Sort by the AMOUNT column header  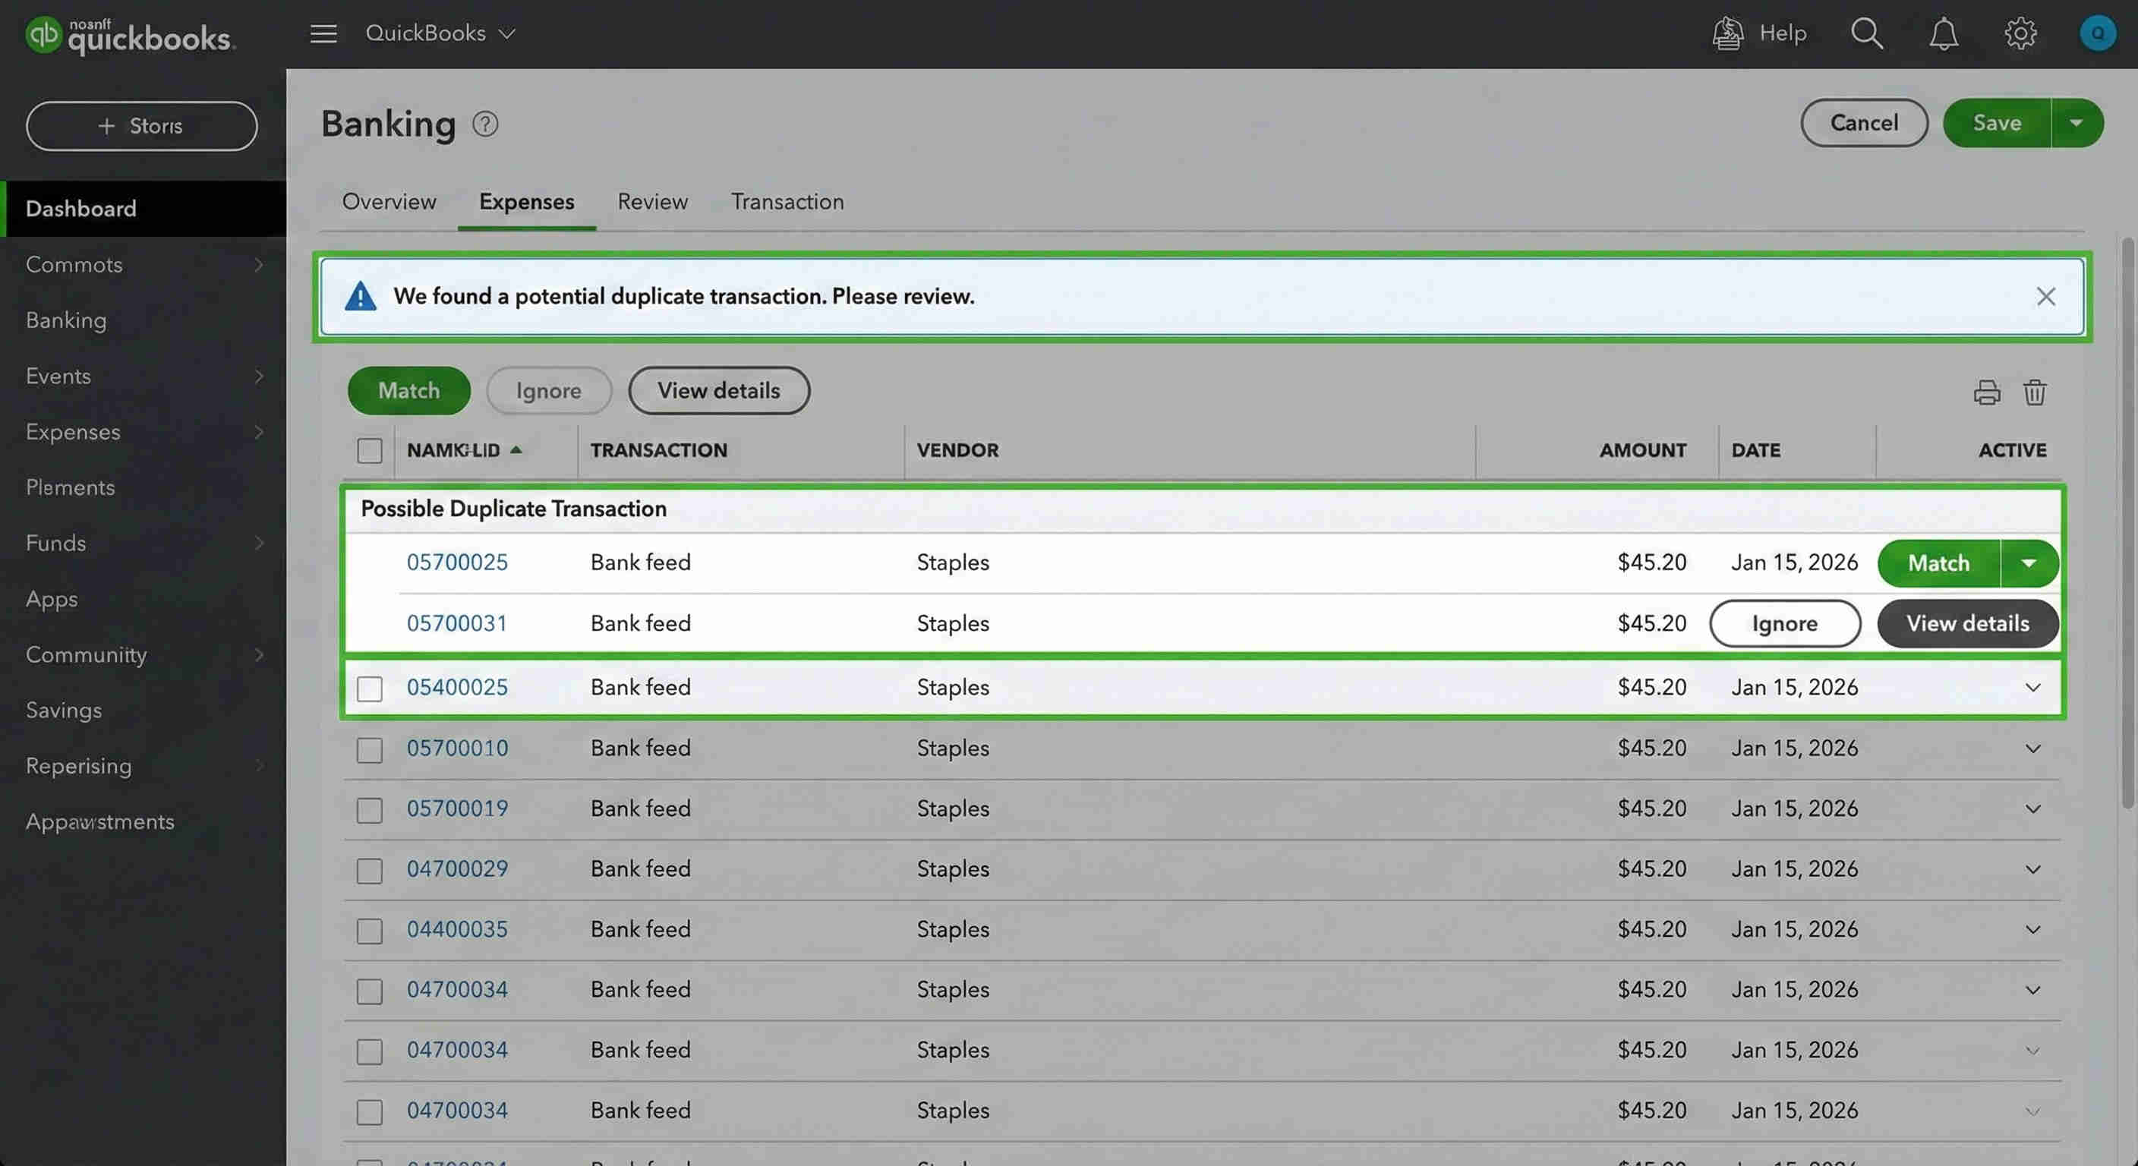coord(1642,451)
